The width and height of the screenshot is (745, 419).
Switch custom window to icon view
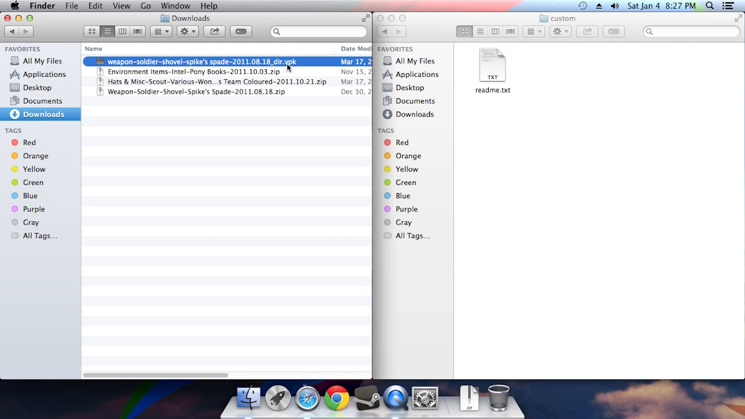tap(464, 31)
